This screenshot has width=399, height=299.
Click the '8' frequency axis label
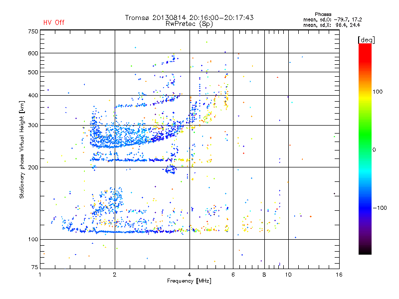[x=264, y=275]
